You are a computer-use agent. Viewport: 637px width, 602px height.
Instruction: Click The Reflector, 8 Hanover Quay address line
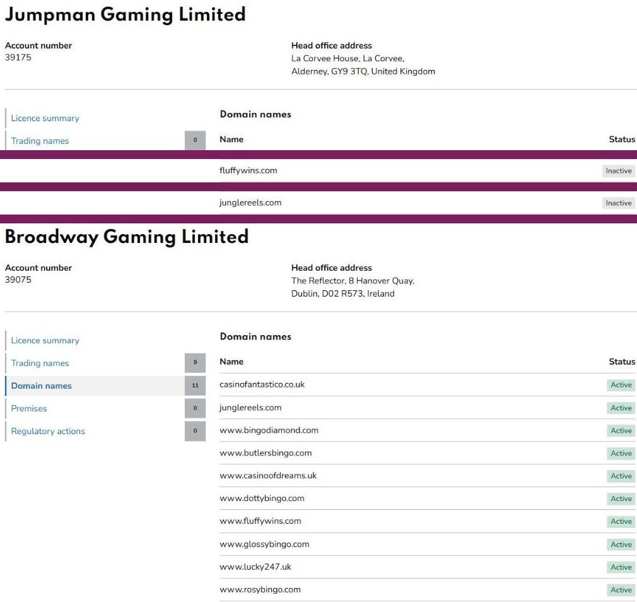tap(353, 281)
